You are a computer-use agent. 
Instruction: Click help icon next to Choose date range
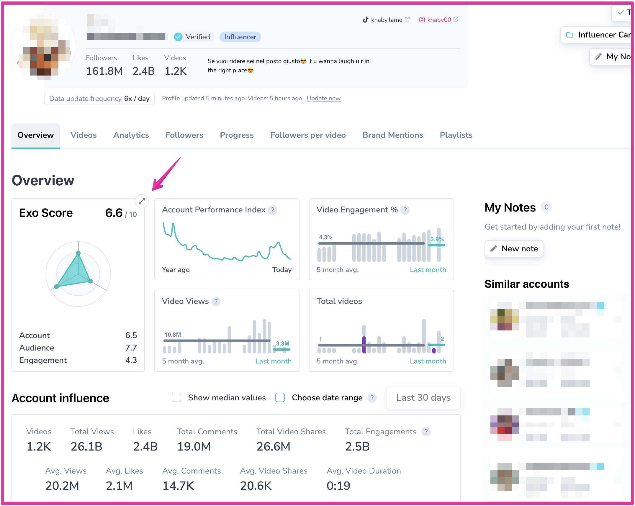(372, 398)
